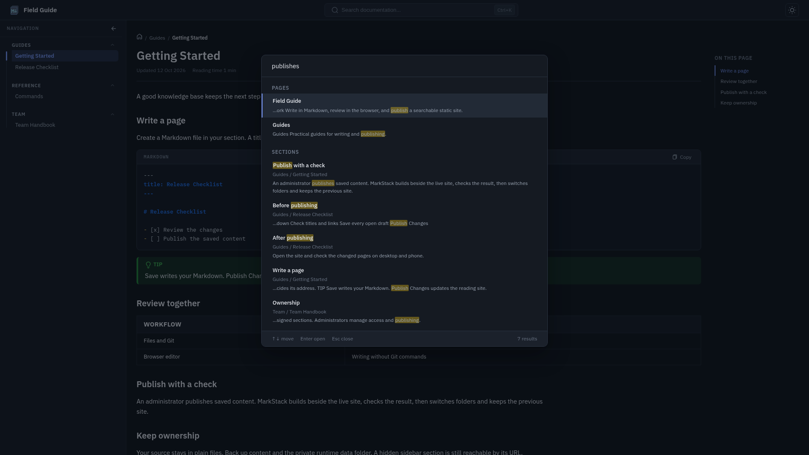Open the Ownership section search result
This screenshot has height=455, width=809.
pyautogui.click(x=404, y=311)
